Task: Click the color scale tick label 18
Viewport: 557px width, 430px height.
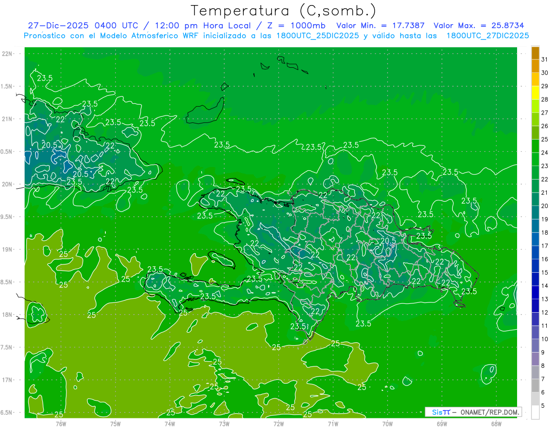Action: point(544,233)
